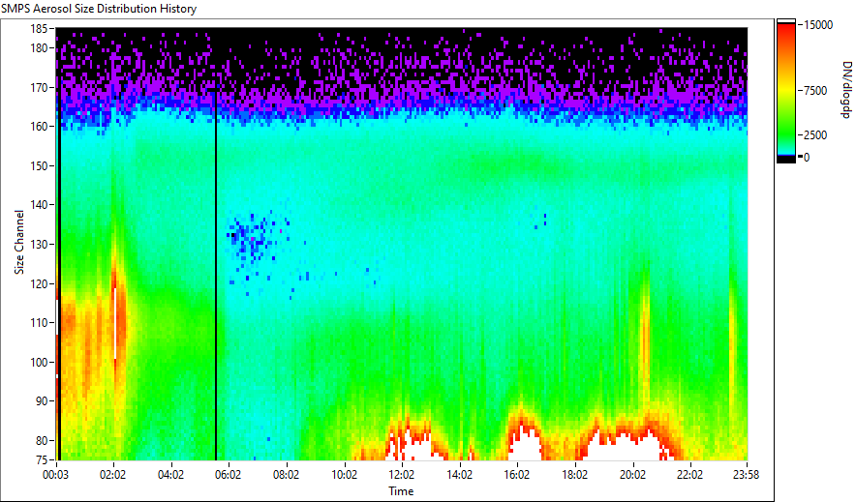Click the 140 y-axis tick label
856x502 pixels.
click(x=38, y=205)
